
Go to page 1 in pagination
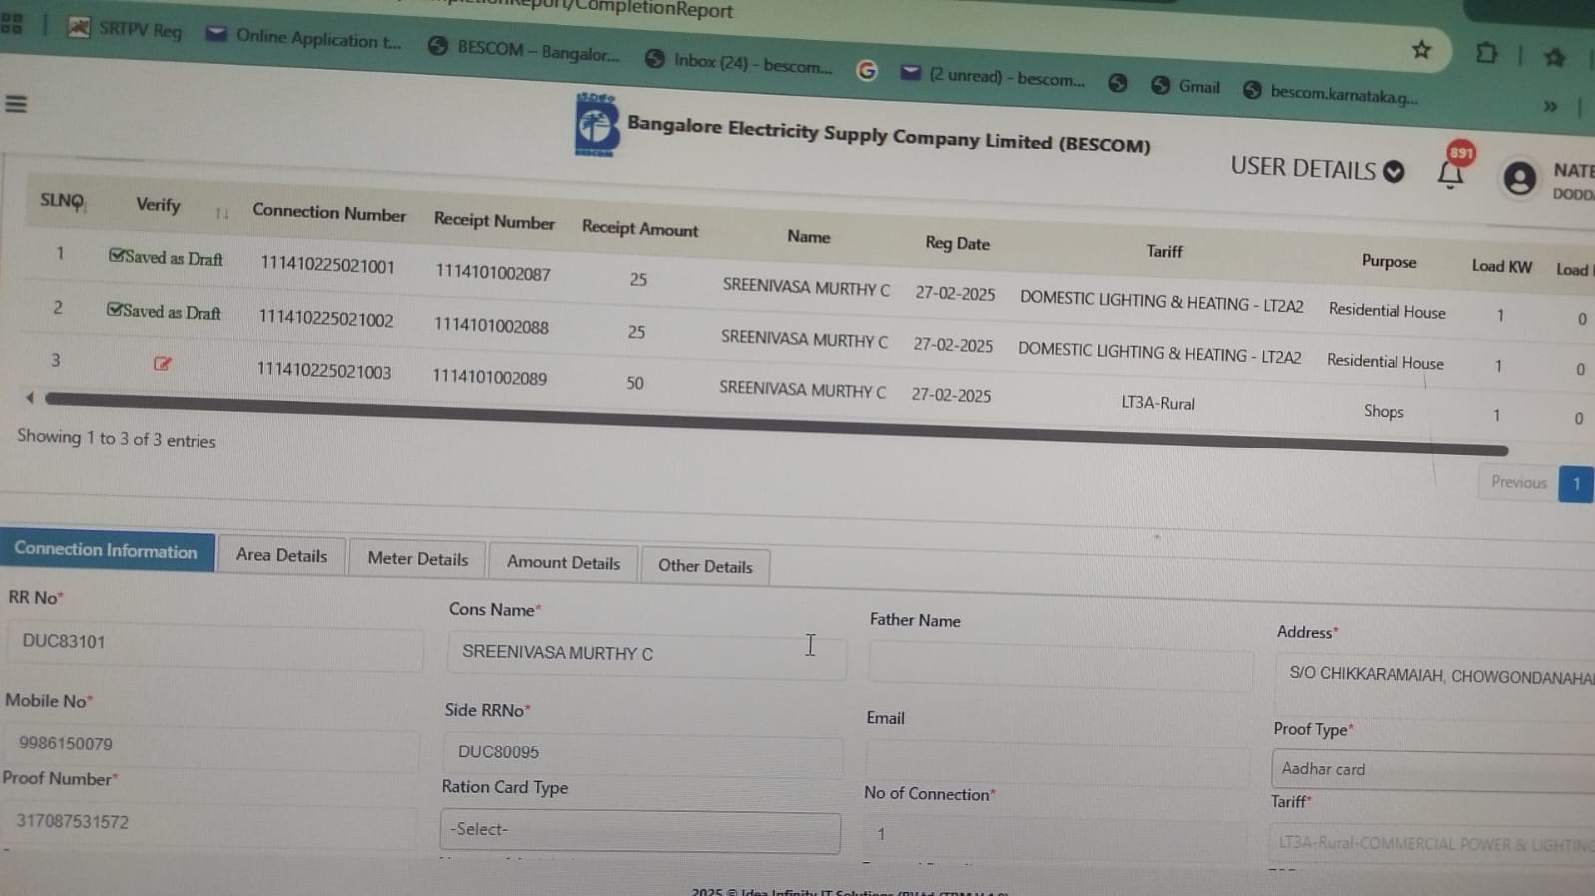pyautogui.click(x=1576, y=484)
